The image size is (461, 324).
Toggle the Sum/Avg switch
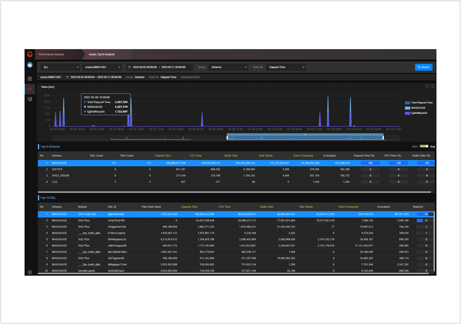pyautogui.click(x=424, y=147)
